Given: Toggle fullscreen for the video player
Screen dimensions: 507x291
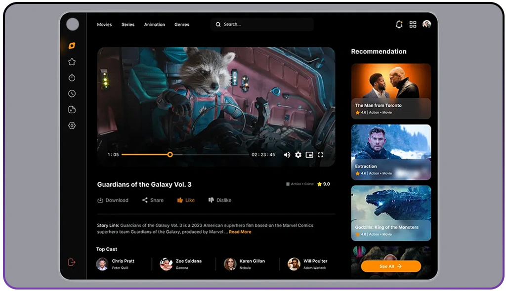Looking at the screenshot, I should click(x=321, y=155).
